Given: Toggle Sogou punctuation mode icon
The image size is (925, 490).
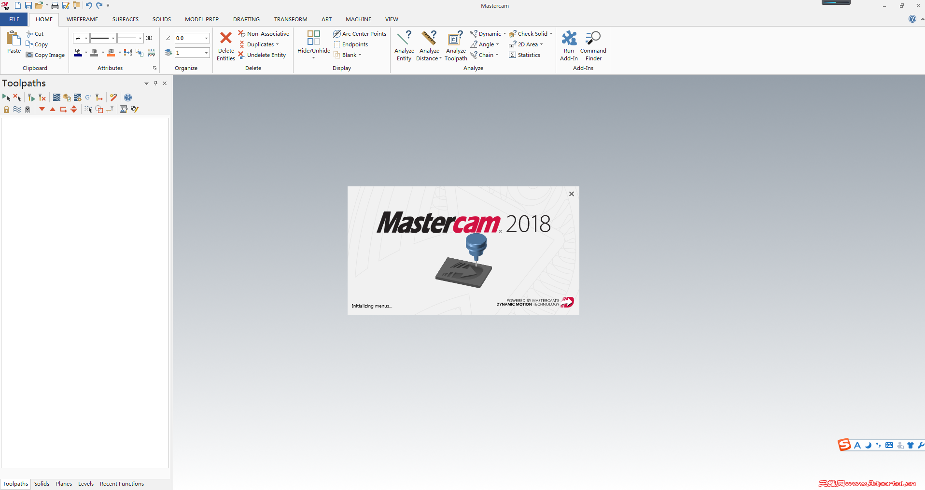Looking at the screenshot, I should point(879,445).
